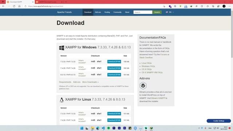Image resolution: width=233 pixels, height=131 pixels.
Task: Download XAMPP Linux 7.4.26 64 bit
Action: pyautogui.click(x=114, y=120)
